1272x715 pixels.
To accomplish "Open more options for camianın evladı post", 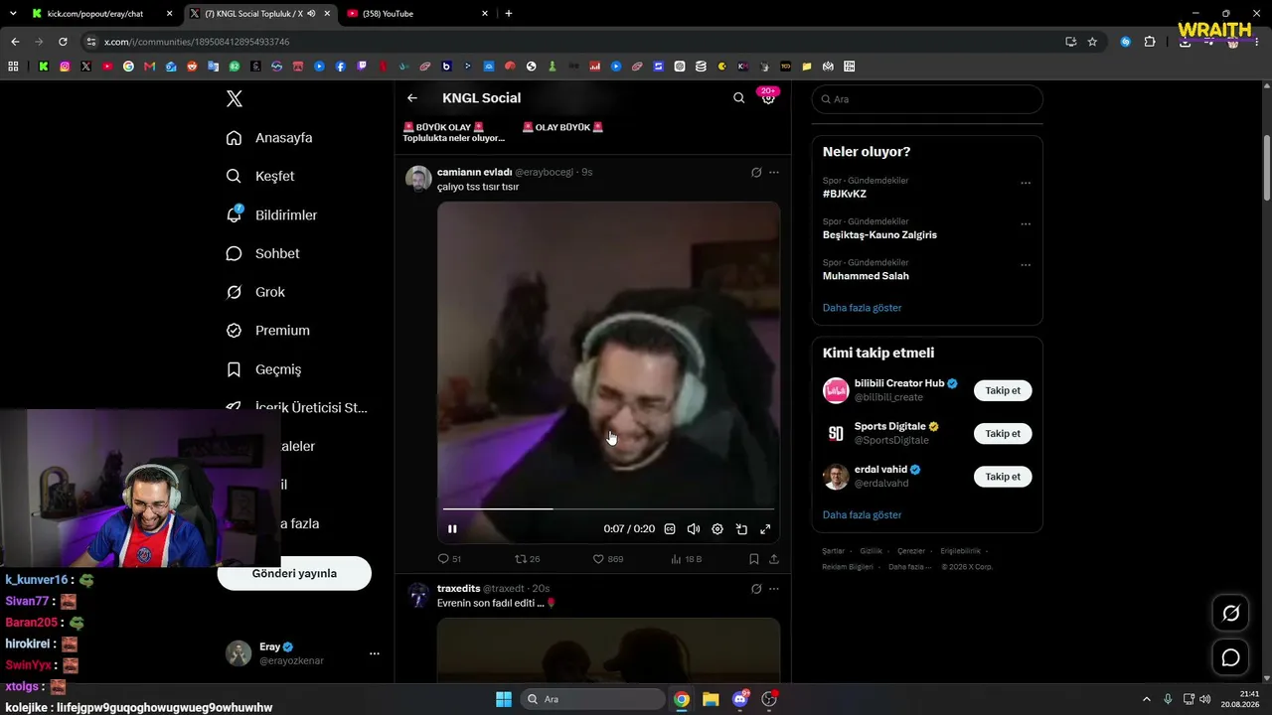I will point(774,172).
